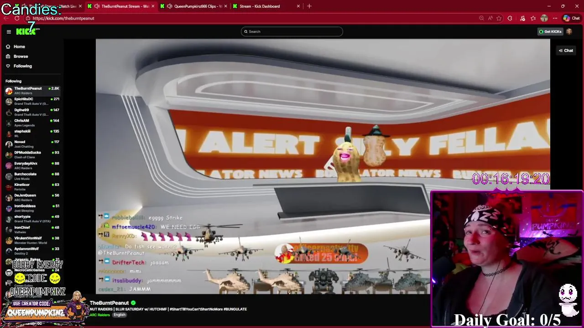Switch to TheBurntPeanut Stream tab

coord(121,6)
